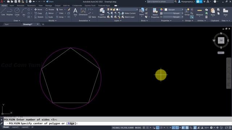Image resolution: width=232 pixels, height=130 pixels.
Task: Toggle snap mode in status bar
Action: 148,127
